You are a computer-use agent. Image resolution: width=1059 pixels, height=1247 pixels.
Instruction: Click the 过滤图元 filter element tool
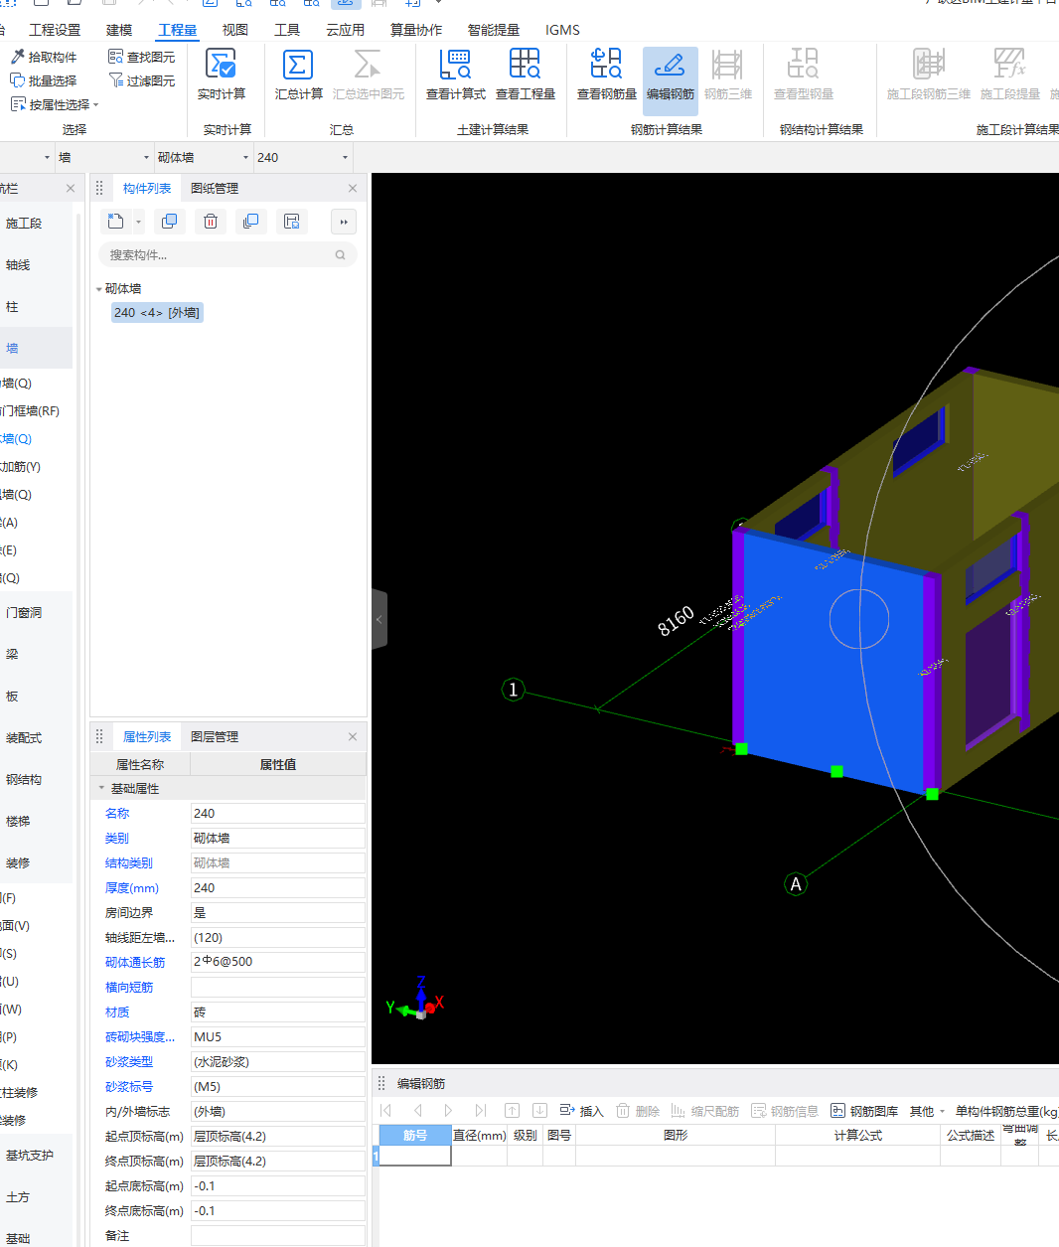coord(141,80)
